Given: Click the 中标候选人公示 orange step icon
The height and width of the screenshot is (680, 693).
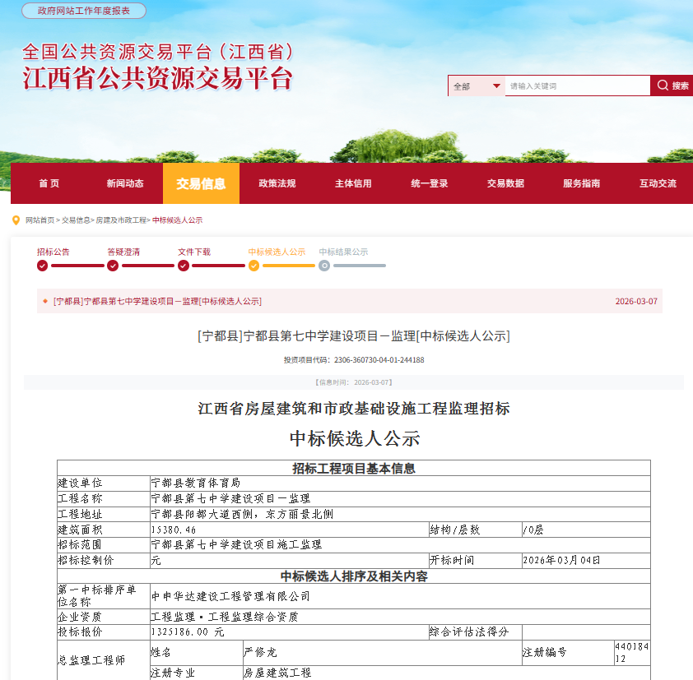Looking at the screenshot, I should 253,266.
